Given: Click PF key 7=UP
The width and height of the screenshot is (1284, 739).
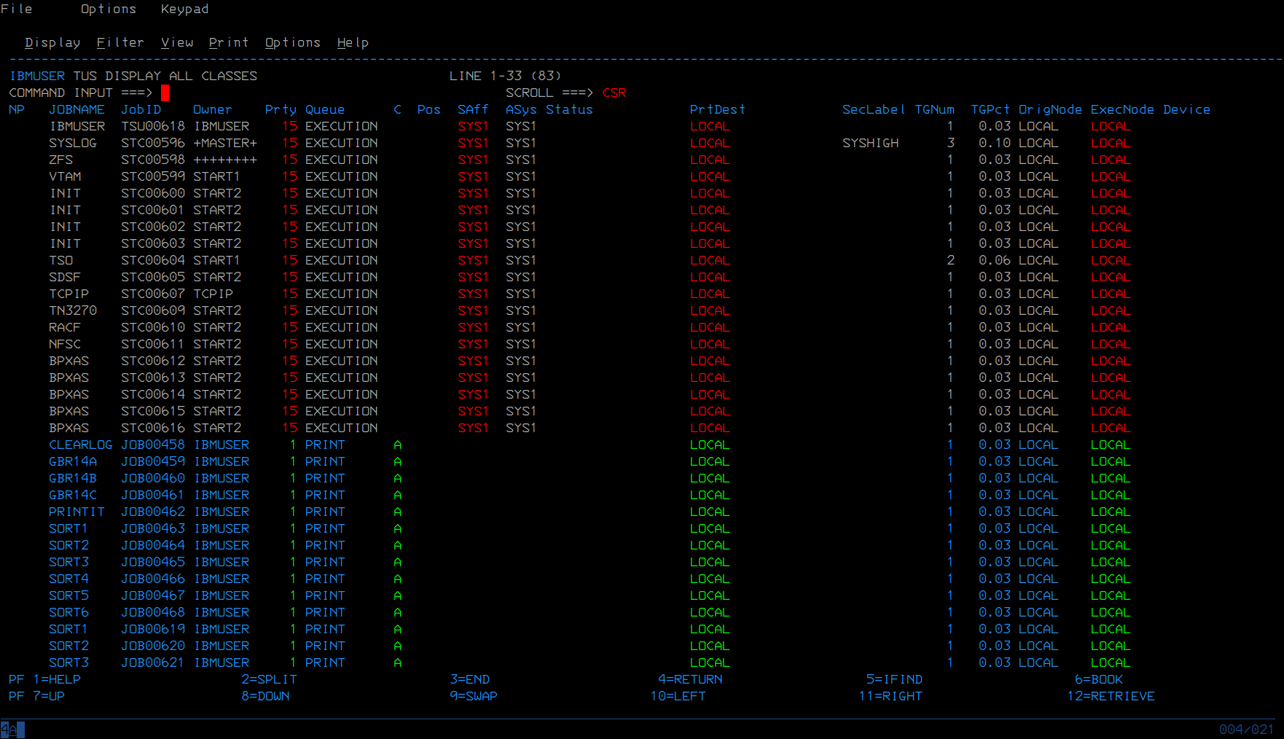Looking at the screenshot, I should pyautogui.click(x=49, y=696).
